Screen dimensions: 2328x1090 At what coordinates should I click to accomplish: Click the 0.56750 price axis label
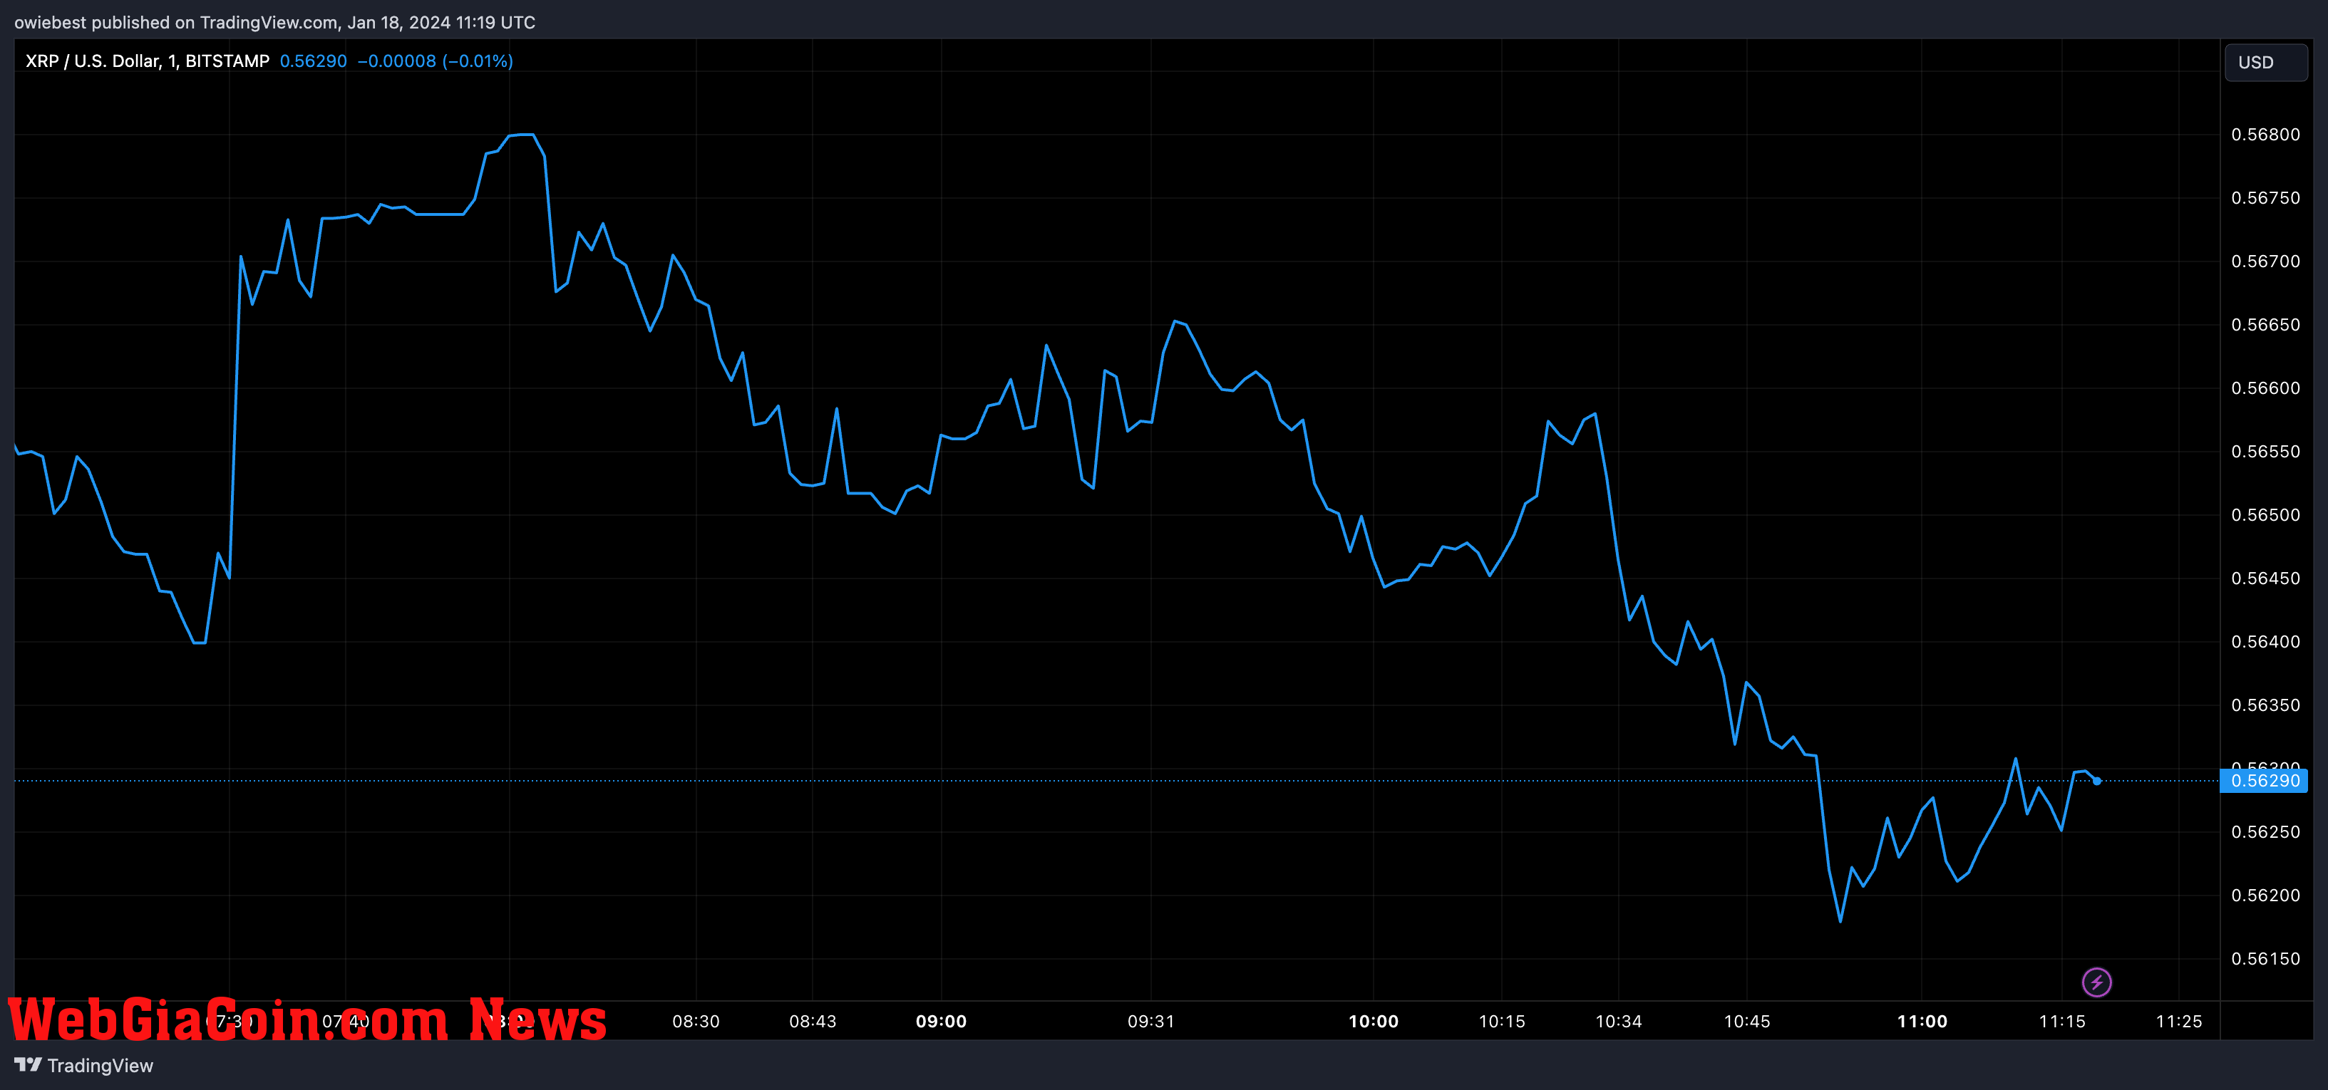(2266, 198)
